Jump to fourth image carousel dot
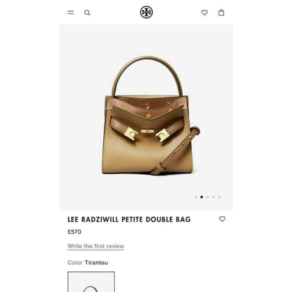292x292 pixels. (x=213, y=197)
